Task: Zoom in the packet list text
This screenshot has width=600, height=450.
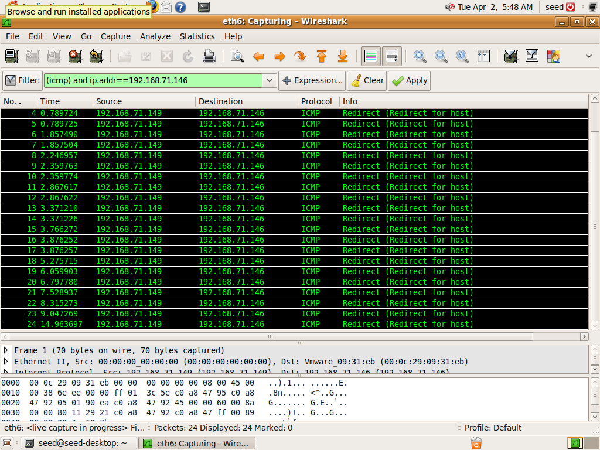Action: click(420, 56)
